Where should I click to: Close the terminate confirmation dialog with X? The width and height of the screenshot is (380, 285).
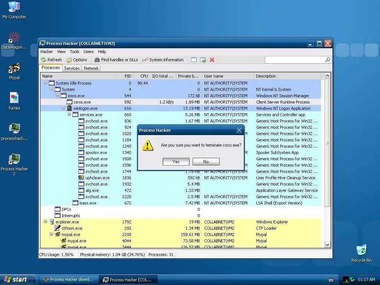pos(239,130)
